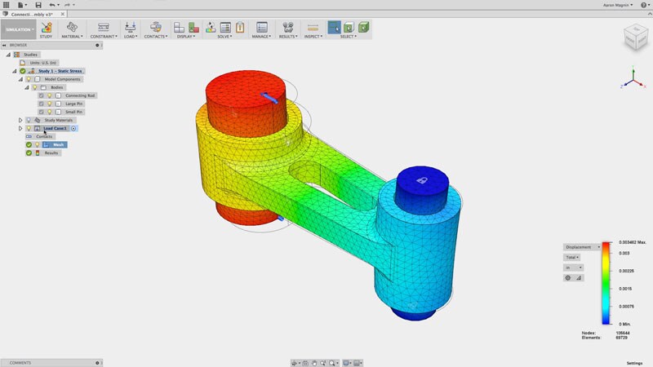This screenshot has height=367, width=653.
Task: Click the Undo arrow
Action: tap(52, 5)
